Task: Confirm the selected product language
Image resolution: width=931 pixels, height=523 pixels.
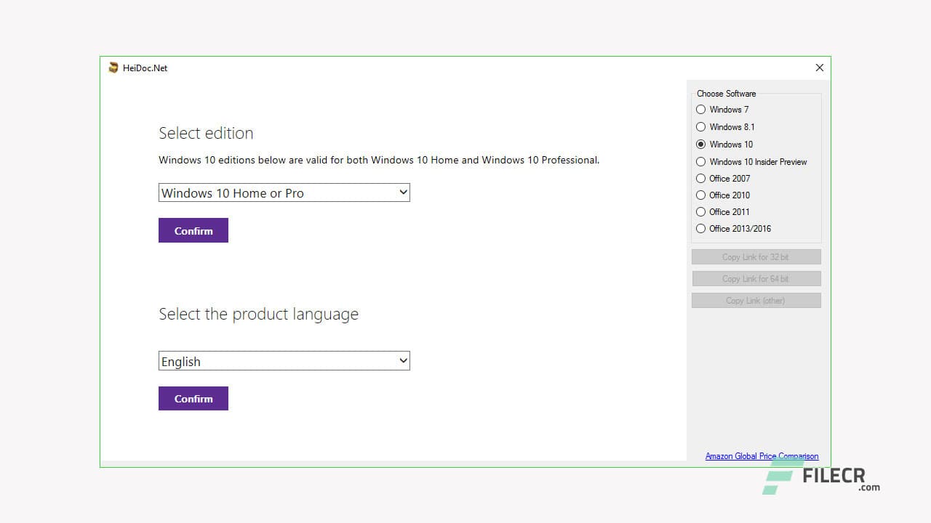Action: point(193,398)
